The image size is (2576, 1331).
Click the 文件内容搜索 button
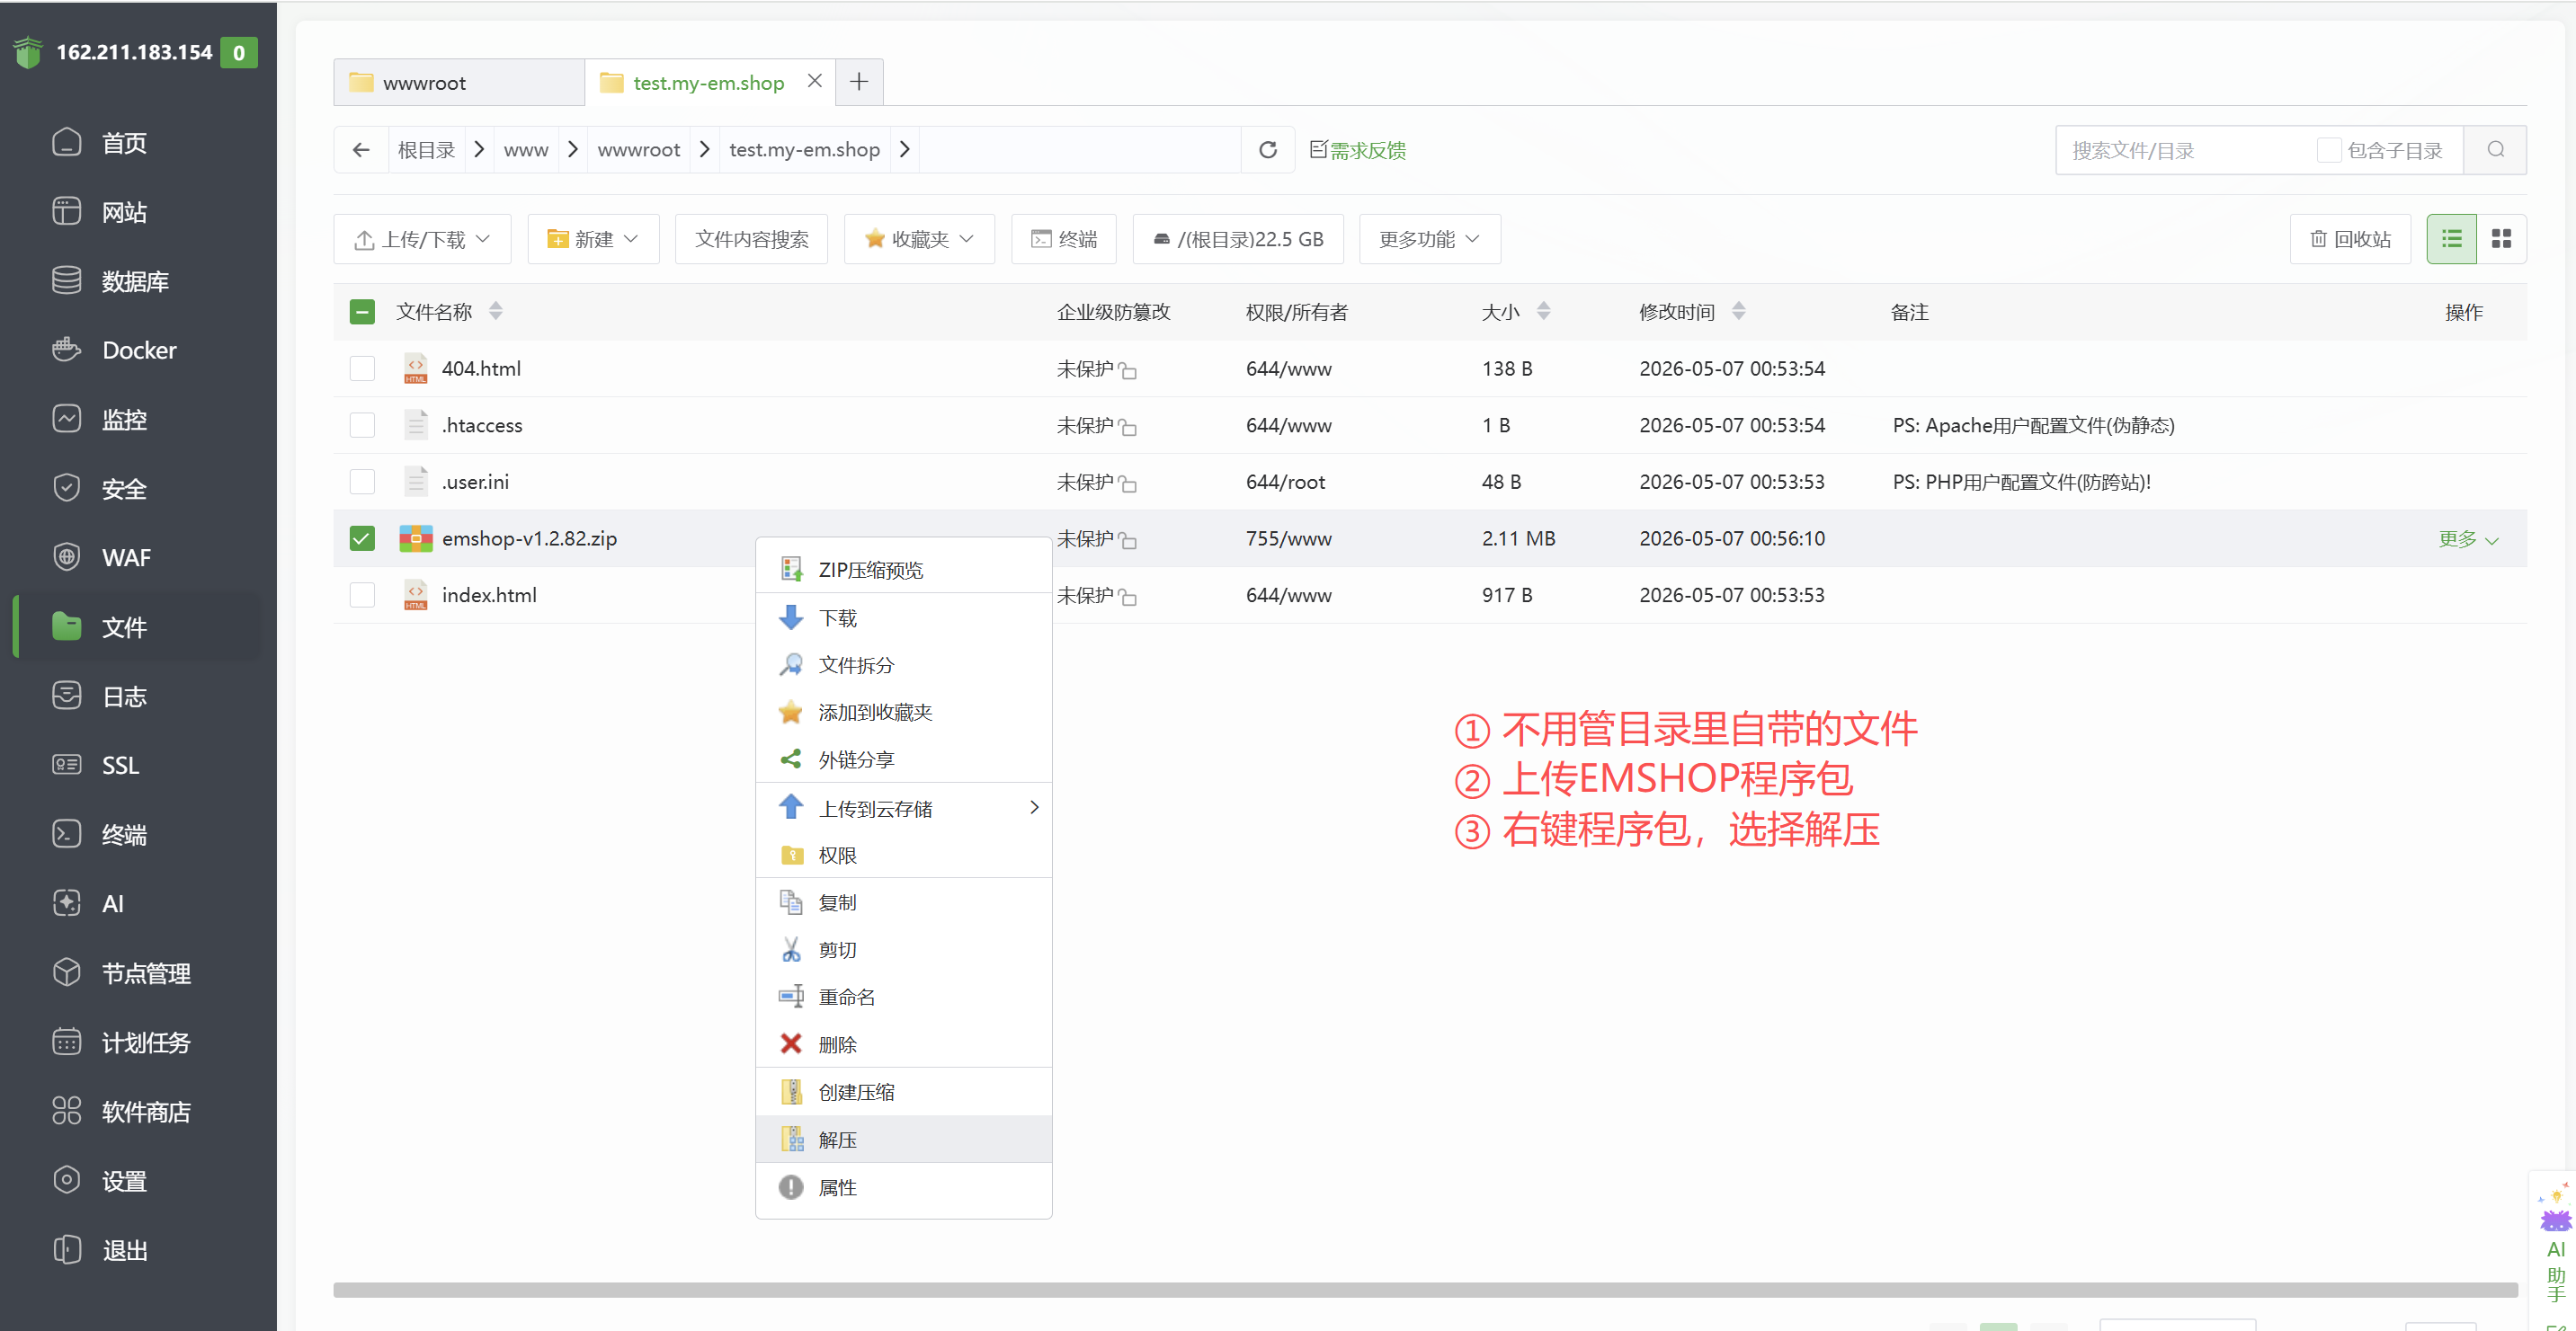pos(751,239)
